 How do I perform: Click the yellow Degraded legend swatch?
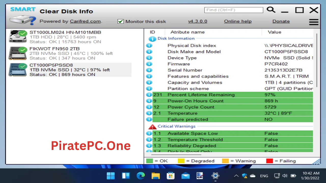tap(181, 161)
